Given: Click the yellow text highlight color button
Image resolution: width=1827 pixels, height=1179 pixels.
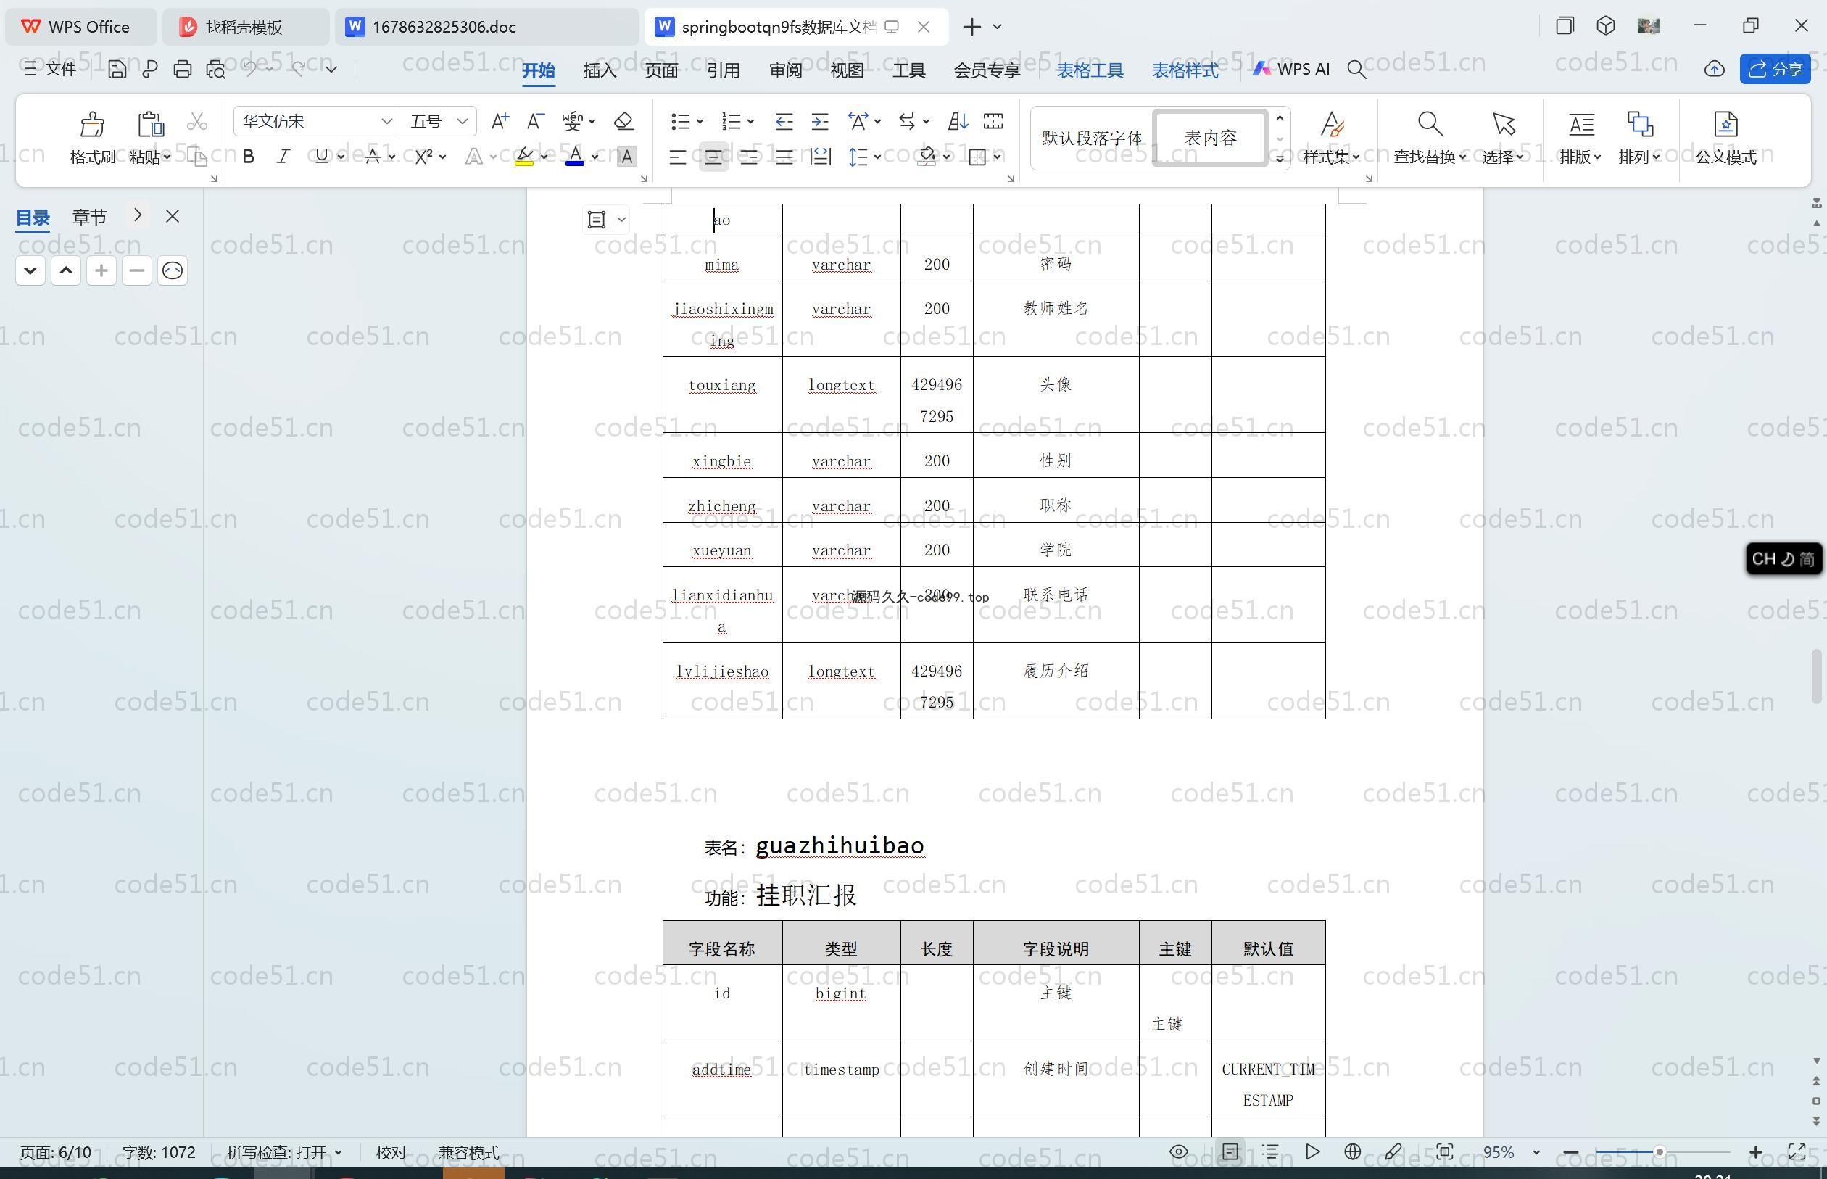Looking at the screenshot, I should pyautogui.click(x=524, y=157).
